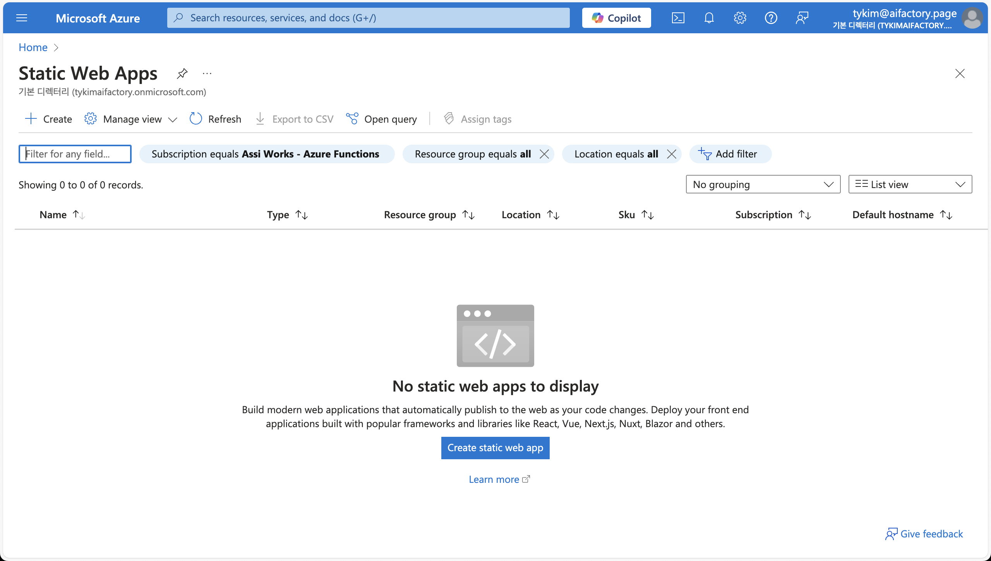Screen dimensions: 991x561
Task: Click the Copilot button
Action: pyautogui.click(x=616, y=18)
